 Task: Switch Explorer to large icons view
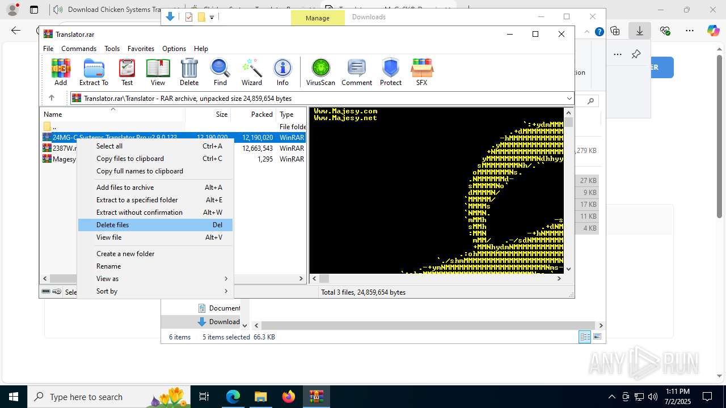point(597,337)
